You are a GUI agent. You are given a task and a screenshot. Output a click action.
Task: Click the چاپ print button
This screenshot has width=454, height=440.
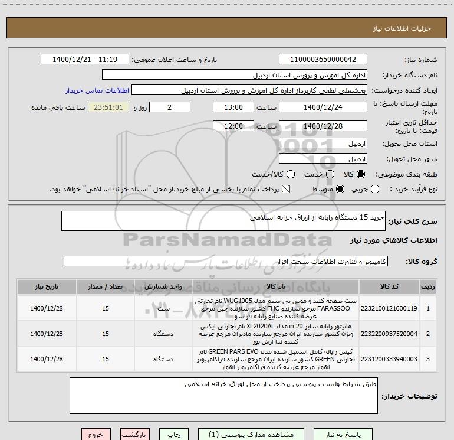pos(174,435)
